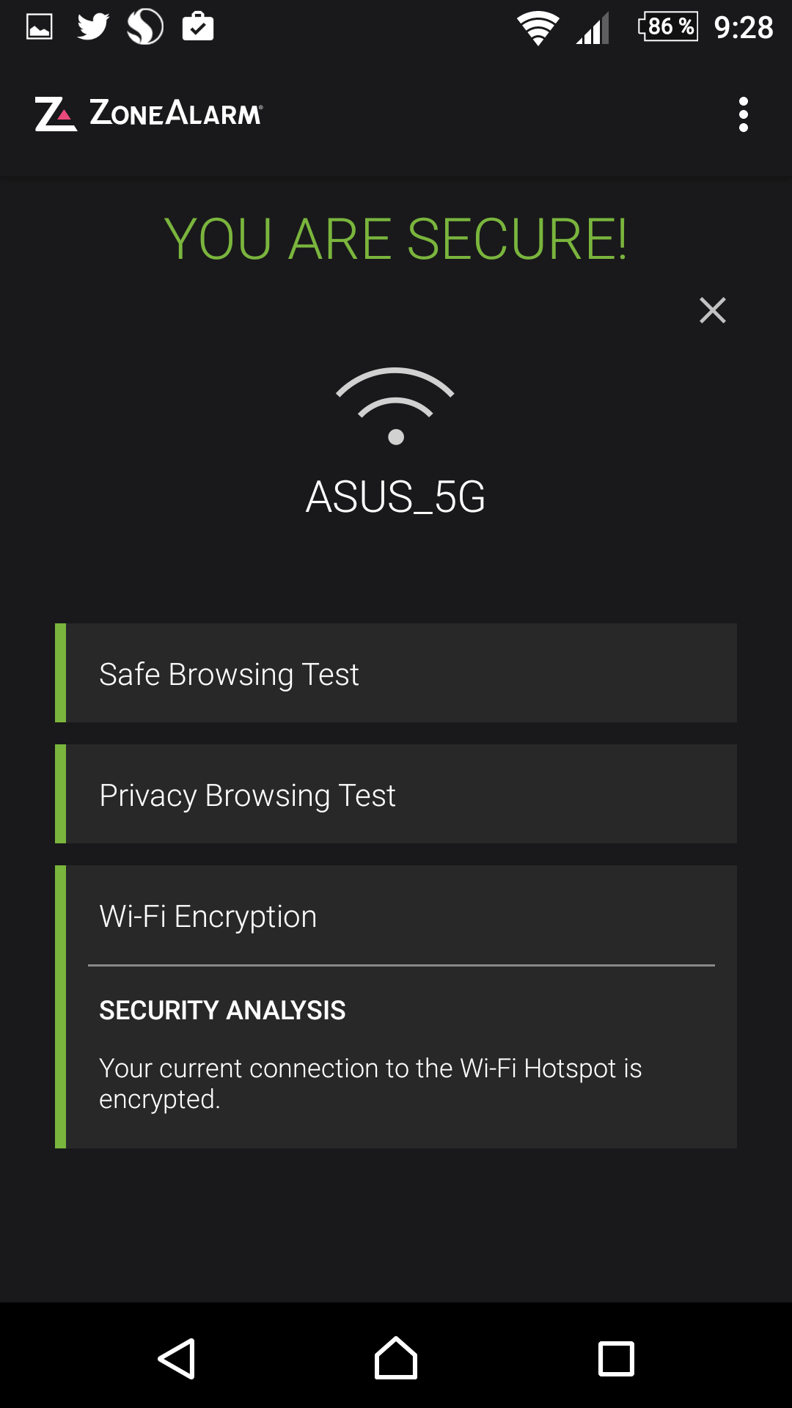The height and width of the screenshot is (1408, 792).
Task: Tap the YOU ARE SECURE! heading
Action: click(x=395, y=239)
